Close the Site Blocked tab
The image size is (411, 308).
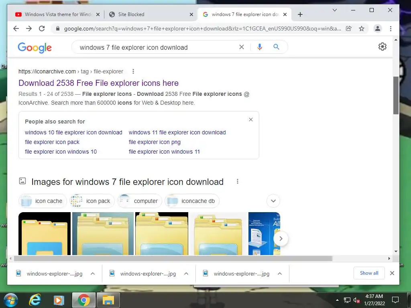[x=191, y=14]
